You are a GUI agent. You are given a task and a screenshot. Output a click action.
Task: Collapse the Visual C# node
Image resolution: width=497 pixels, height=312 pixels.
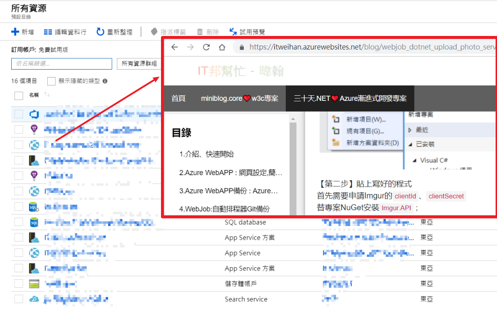(414, 160)
